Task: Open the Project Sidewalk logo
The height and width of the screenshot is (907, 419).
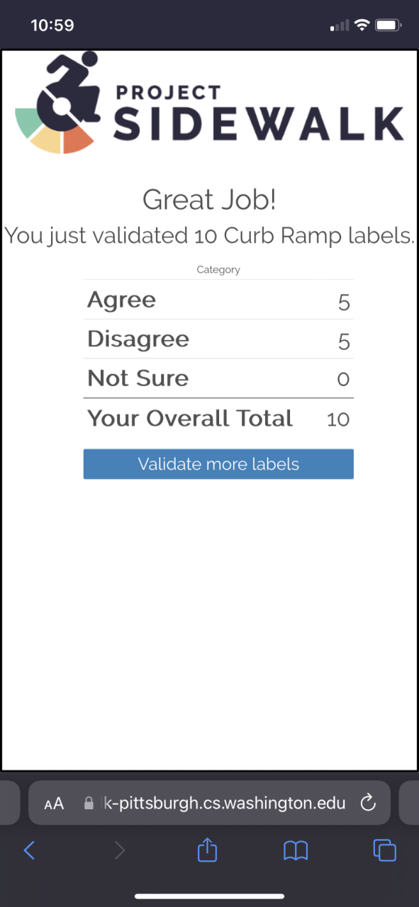Action: [210, 102]
